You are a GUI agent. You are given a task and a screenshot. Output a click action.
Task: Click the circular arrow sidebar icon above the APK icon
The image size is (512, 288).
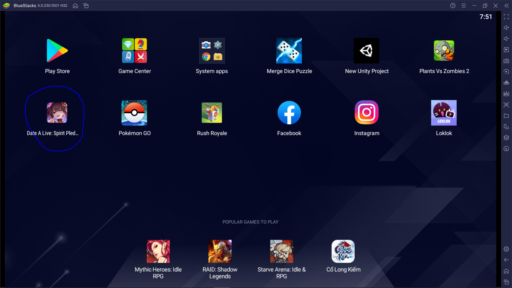pos(506,72)
